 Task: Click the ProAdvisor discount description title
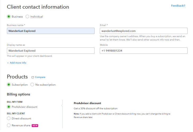pyautogui.click(x=87, y=103)
